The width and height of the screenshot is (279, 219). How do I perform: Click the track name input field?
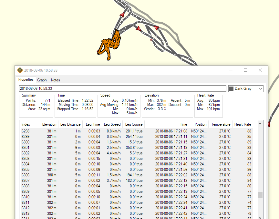pyautogui.click(x=123, y=89)
